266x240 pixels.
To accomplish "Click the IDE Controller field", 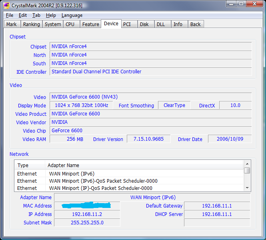I will (151, 72).
